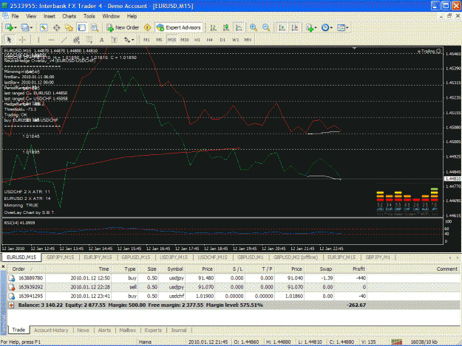Select the Text Label tool

115,40
